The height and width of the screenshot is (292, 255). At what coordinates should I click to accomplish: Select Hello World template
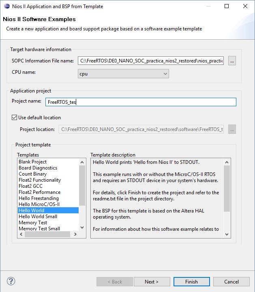coord(48,210)
